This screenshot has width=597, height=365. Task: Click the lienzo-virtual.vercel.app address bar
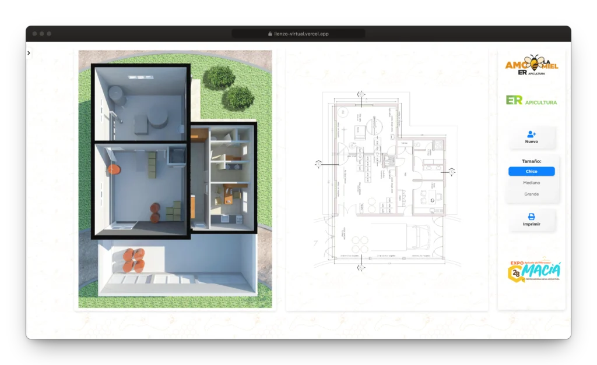click(298, 34)
